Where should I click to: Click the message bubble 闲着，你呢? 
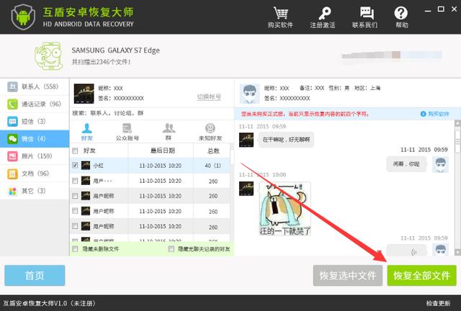[x=406, y=164]
